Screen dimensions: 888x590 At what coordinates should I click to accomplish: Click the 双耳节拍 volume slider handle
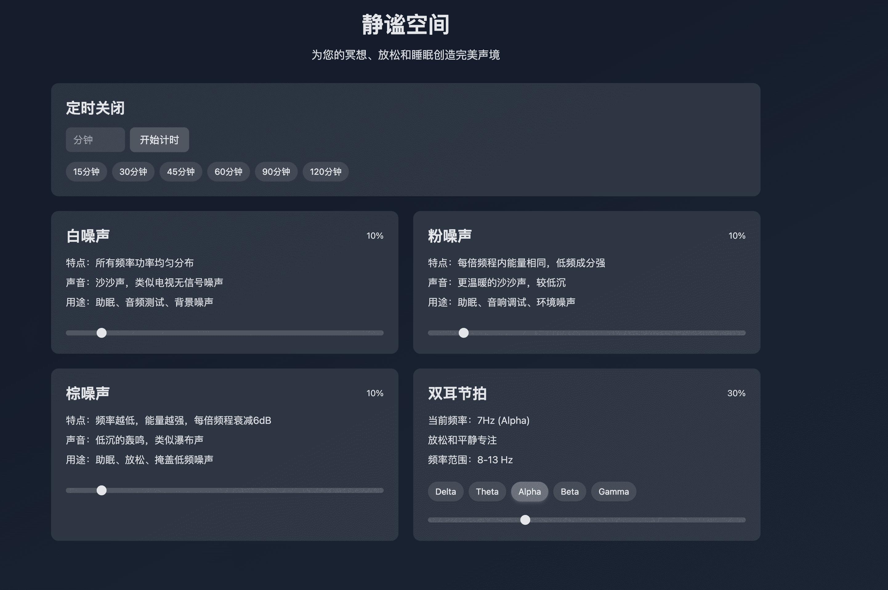[x=525, y=520]
